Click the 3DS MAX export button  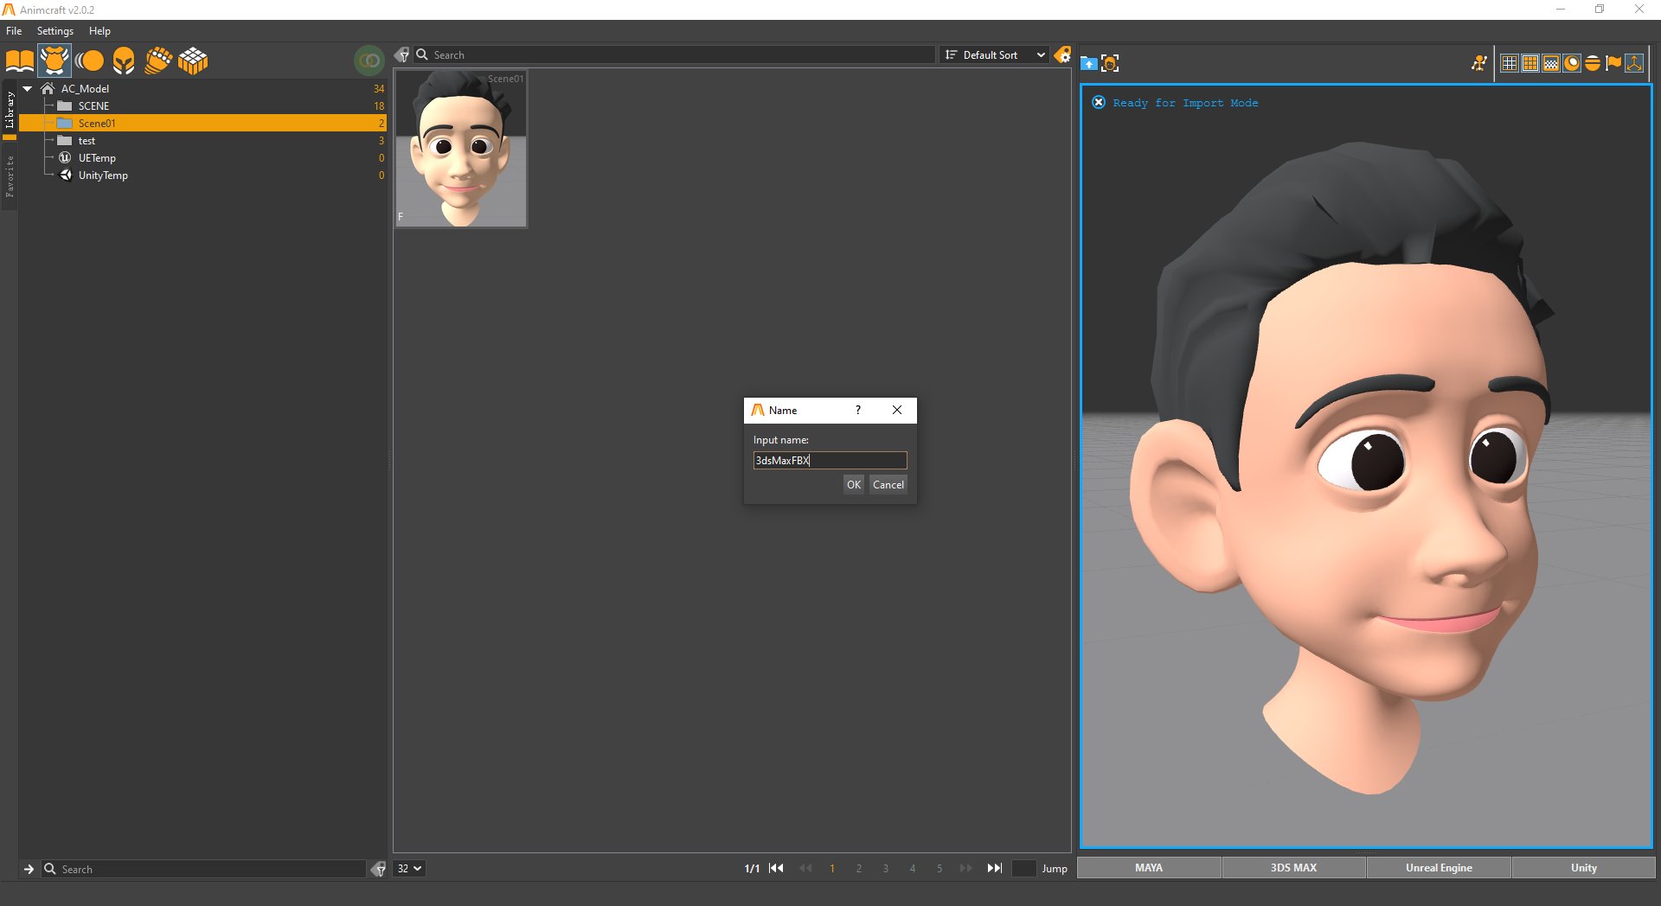(1293, 868)
